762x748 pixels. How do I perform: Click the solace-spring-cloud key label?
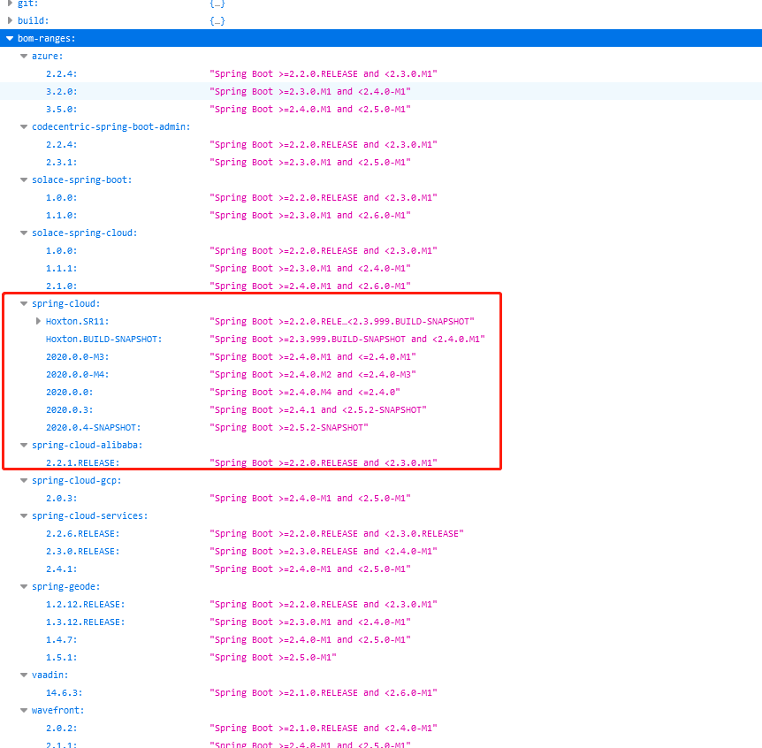pyautogui.click(x=85, y=233)
